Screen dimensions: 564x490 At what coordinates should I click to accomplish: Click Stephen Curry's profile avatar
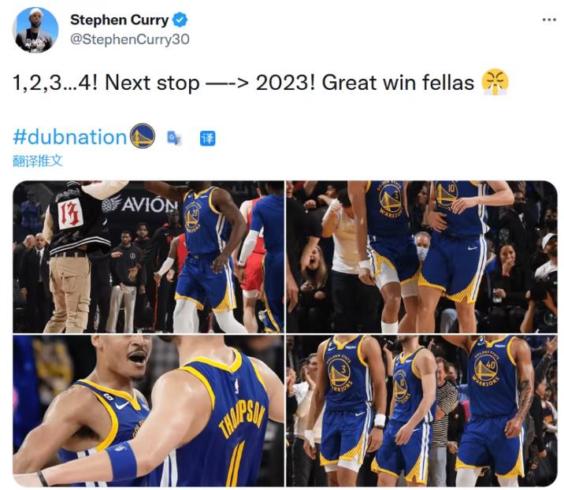[35, 30]
